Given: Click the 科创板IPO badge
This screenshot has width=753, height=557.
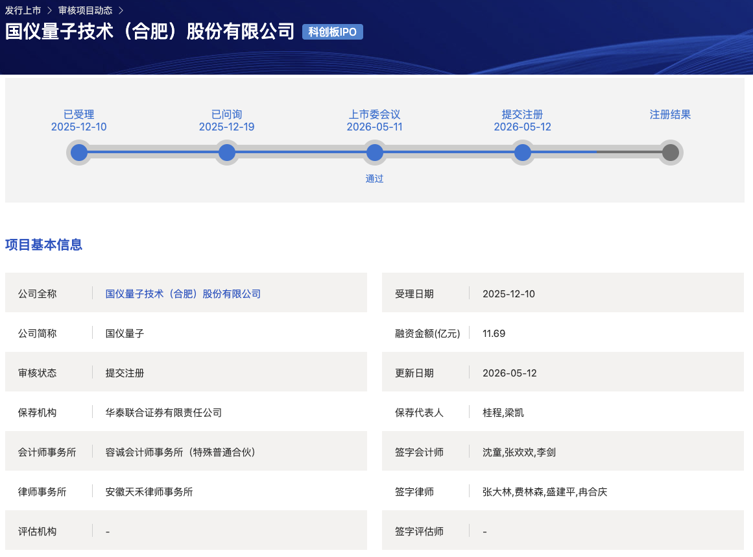Looking at the screenshot, I should tap(332, 32).
